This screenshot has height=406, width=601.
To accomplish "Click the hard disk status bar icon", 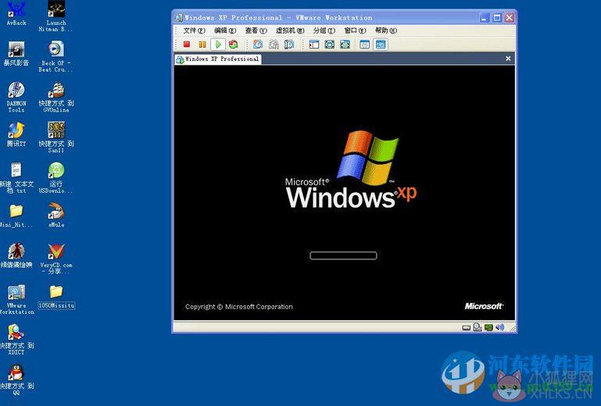I will tap(466, 327).
